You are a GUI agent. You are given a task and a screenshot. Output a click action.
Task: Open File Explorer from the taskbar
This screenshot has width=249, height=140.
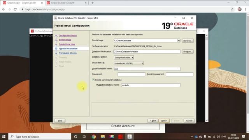tap(103, 136)
